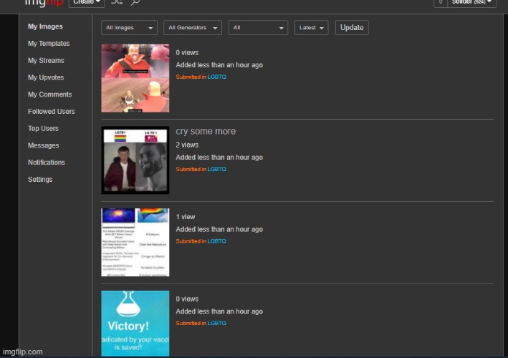Click LGBTQ stream link under 1 view image
Image resolution: width=508 pixels, height=358 pixels.
pos(217,241)
